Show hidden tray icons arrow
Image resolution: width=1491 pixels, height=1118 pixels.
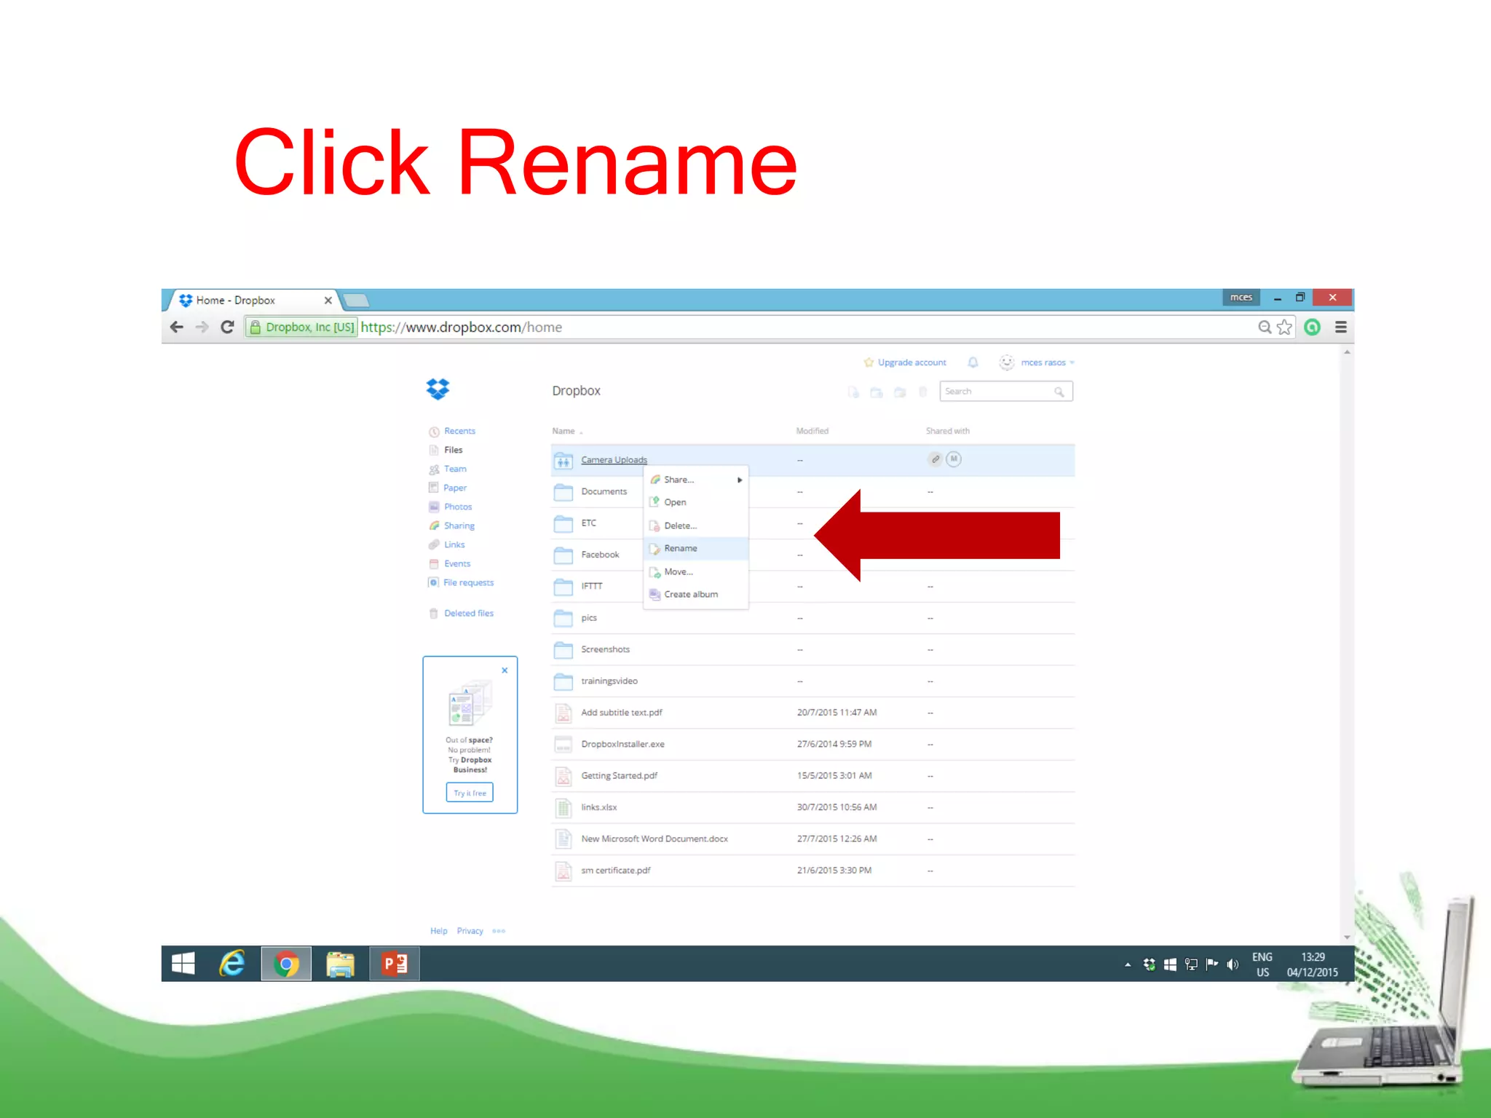point(1128,965)
